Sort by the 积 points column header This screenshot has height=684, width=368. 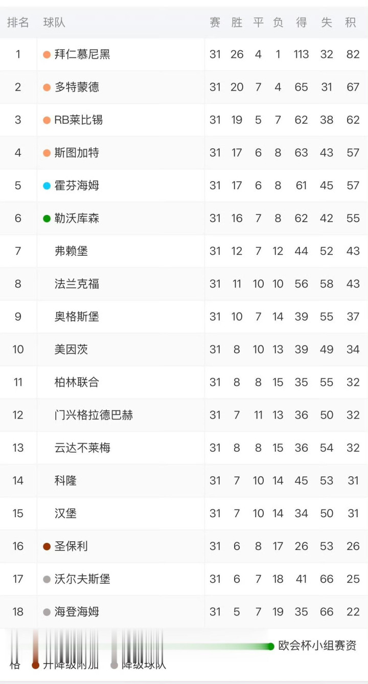(x=350, y=23)
